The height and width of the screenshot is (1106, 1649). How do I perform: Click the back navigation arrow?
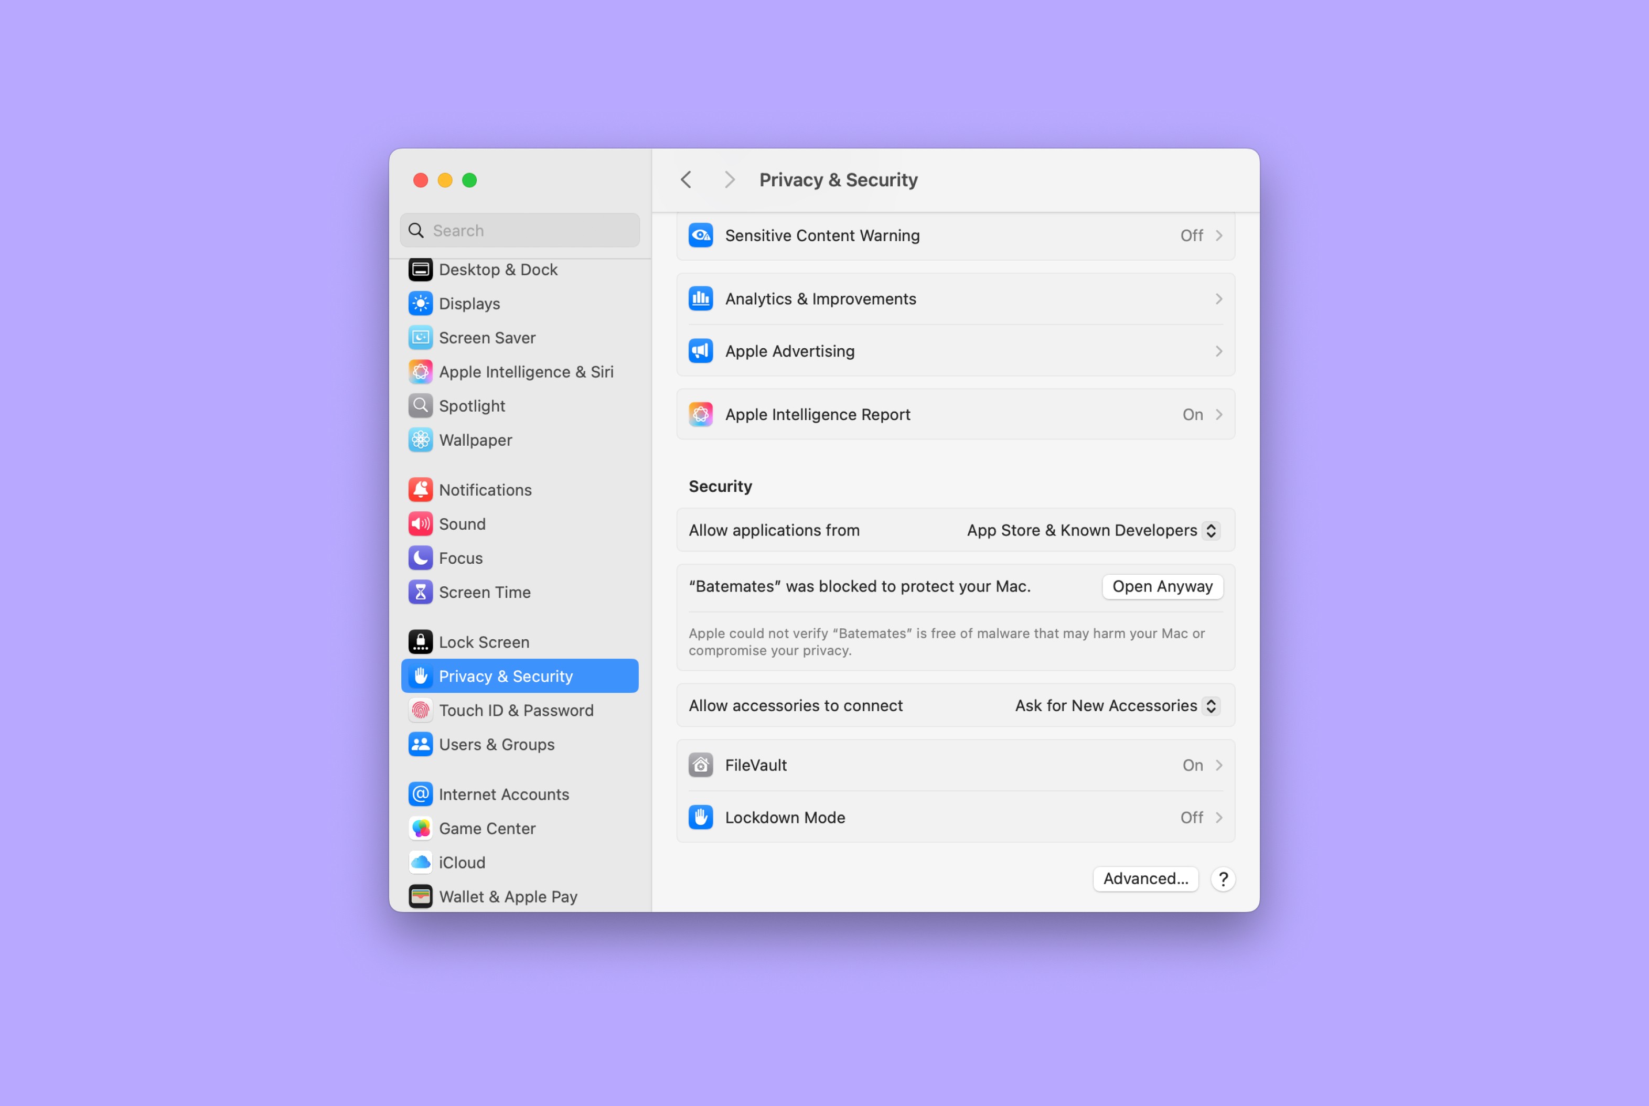[x=686, y=180]
